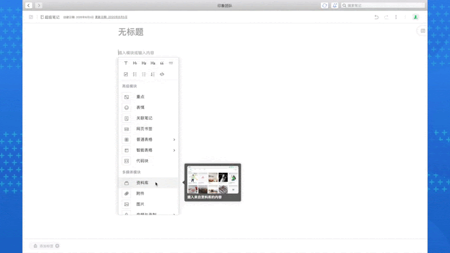Viewport: 450px width, 253px height.
Task: Open the 超级笔记 notebook link
Action: click(x=50, y=17)
